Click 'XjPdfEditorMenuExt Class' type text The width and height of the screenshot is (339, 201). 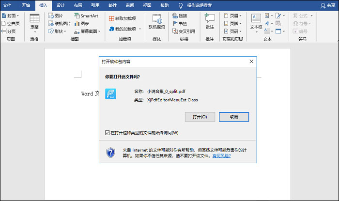point(172,100)
